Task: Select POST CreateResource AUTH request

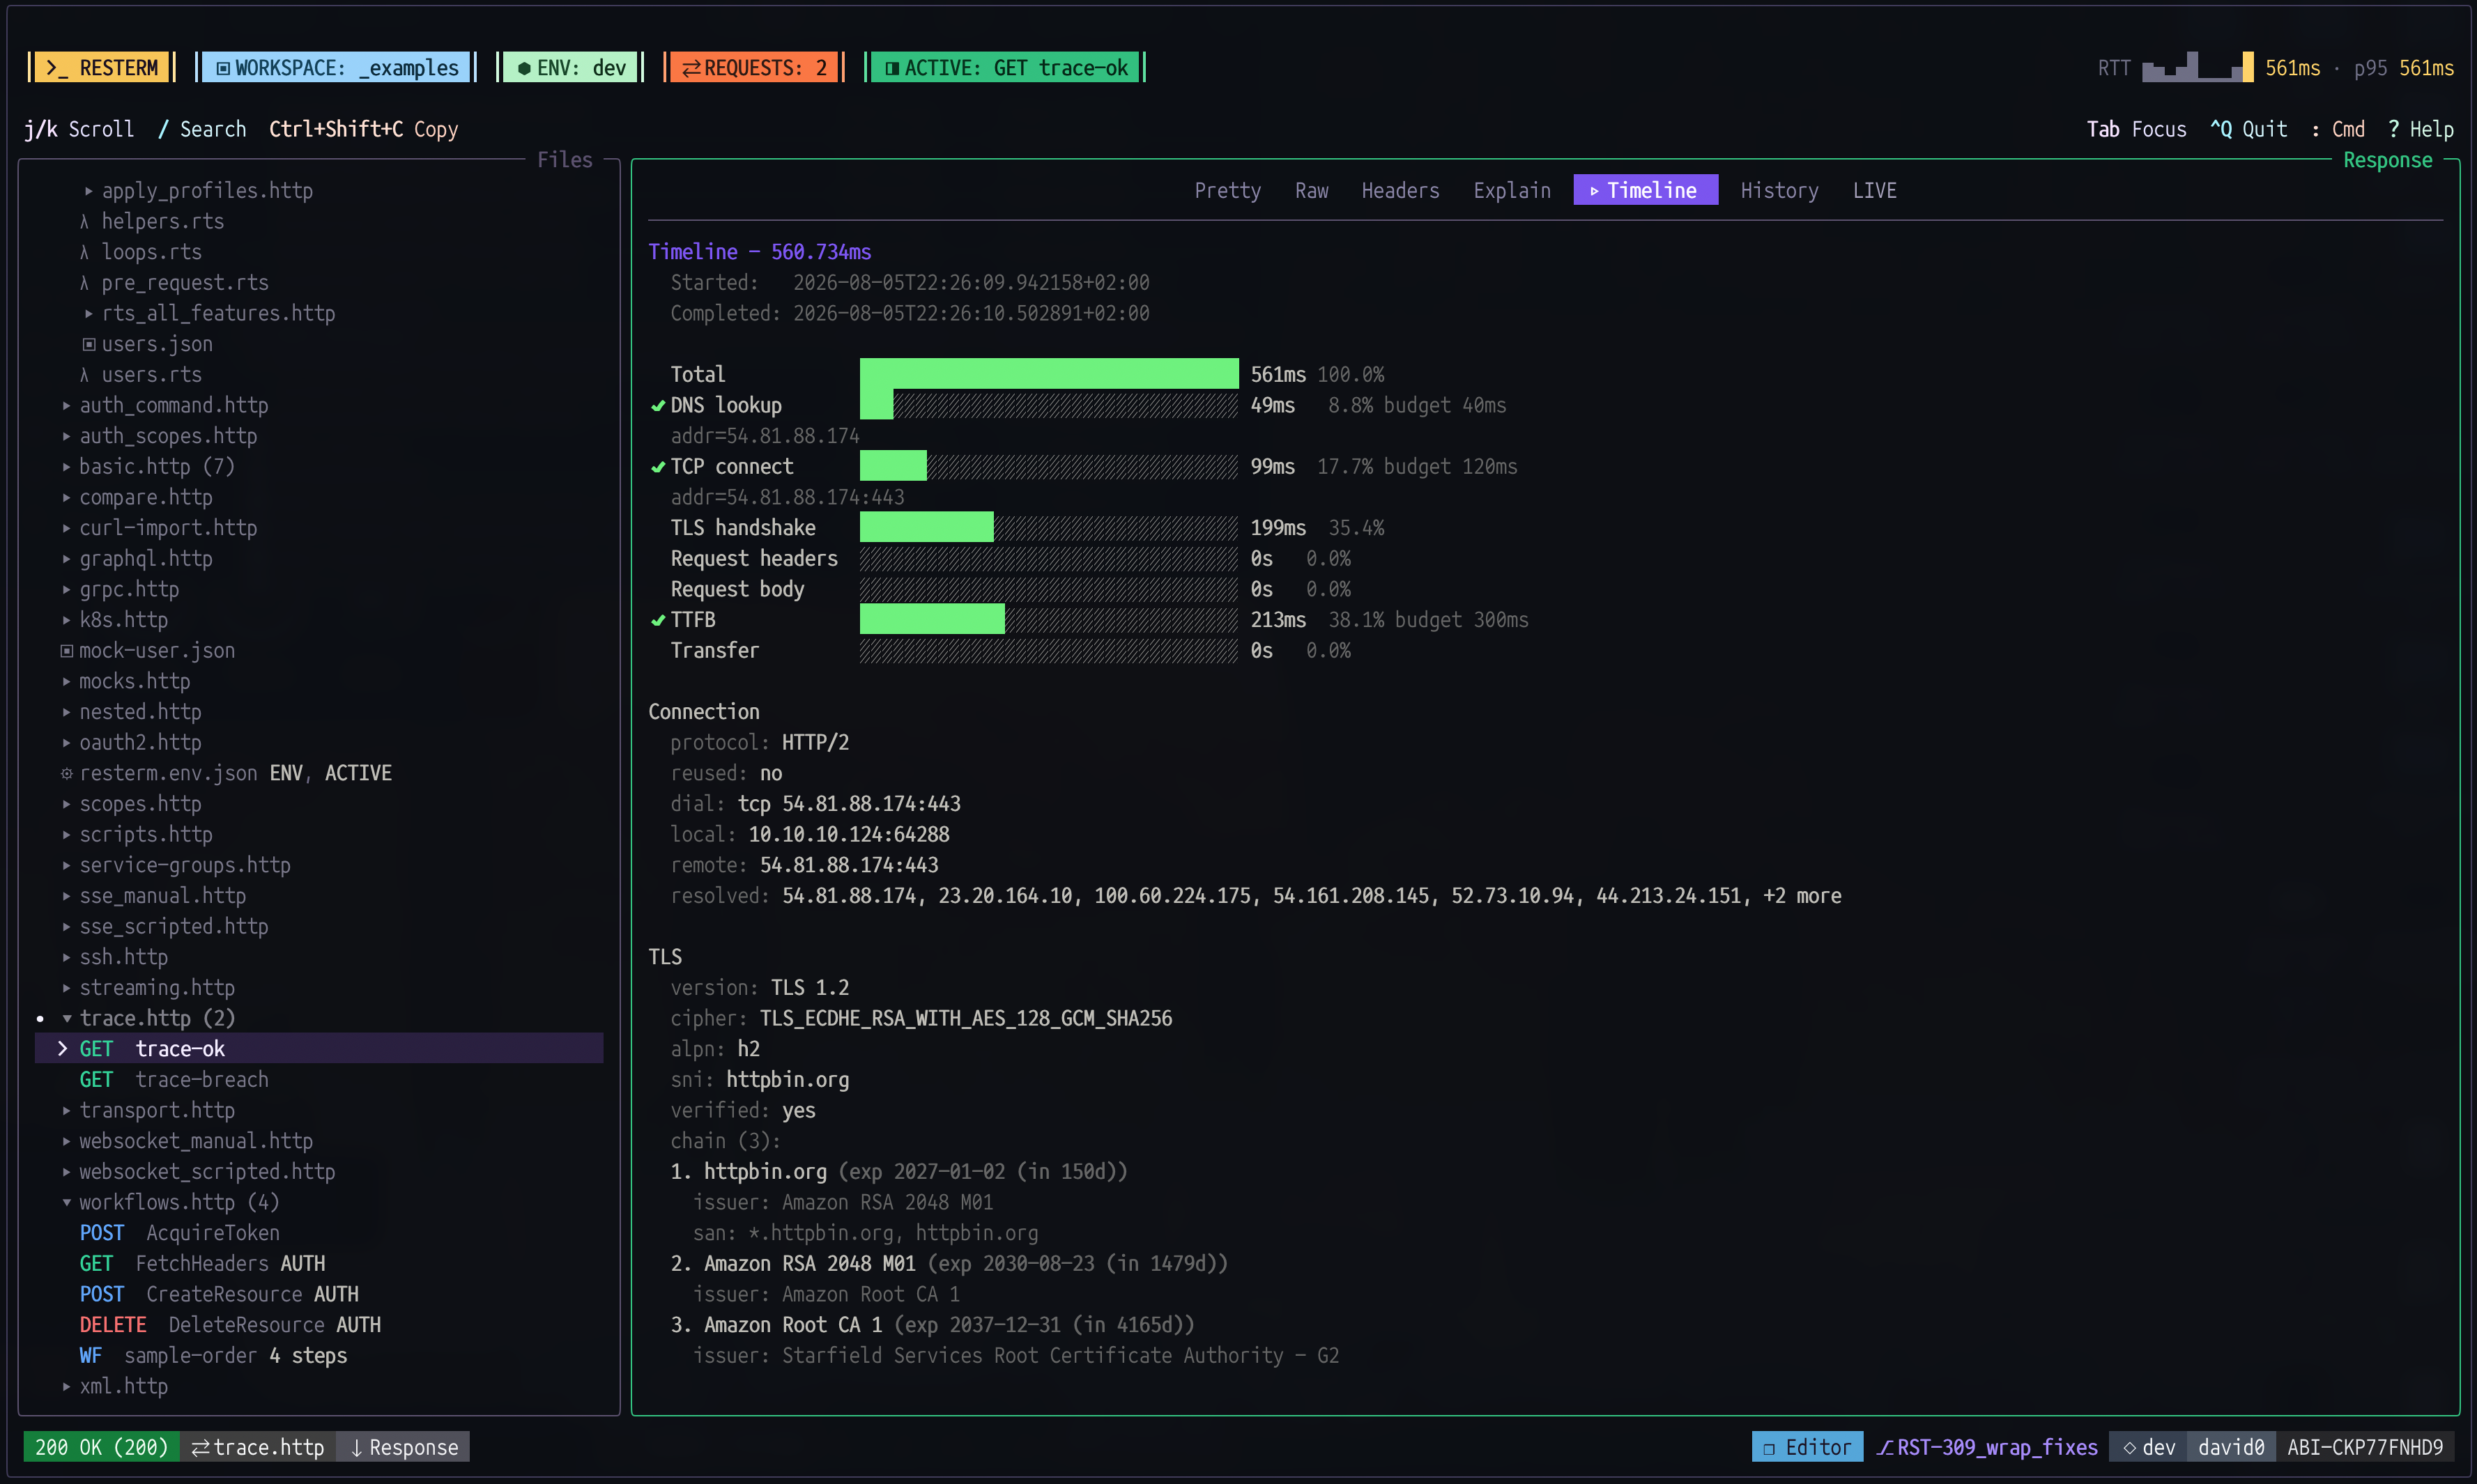Action: point(219,1294)
